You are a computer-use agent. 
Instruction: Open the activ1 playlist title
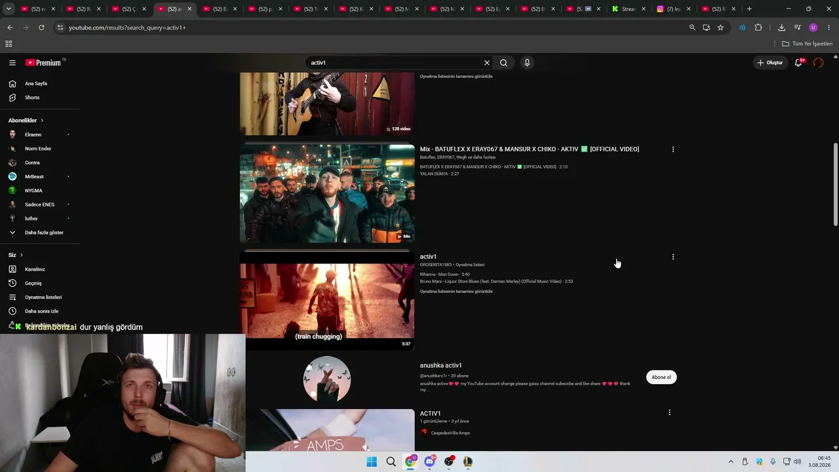[x=428, y=257]
